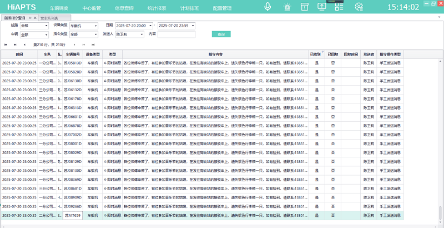Click the 内容 text input field
The width and height of the screenshot is (444, 228).
point(176,34)
